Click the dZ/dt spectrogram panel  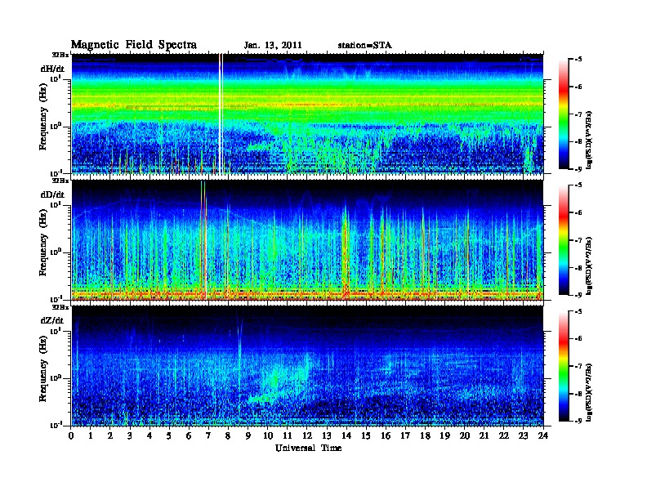307,365
